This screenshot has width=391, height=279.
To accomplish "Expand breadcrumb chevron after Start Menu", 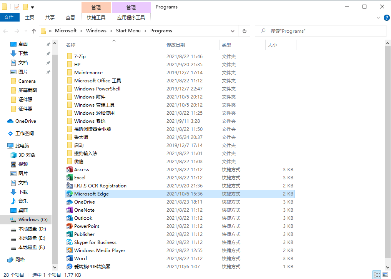I will pos(145,31).
